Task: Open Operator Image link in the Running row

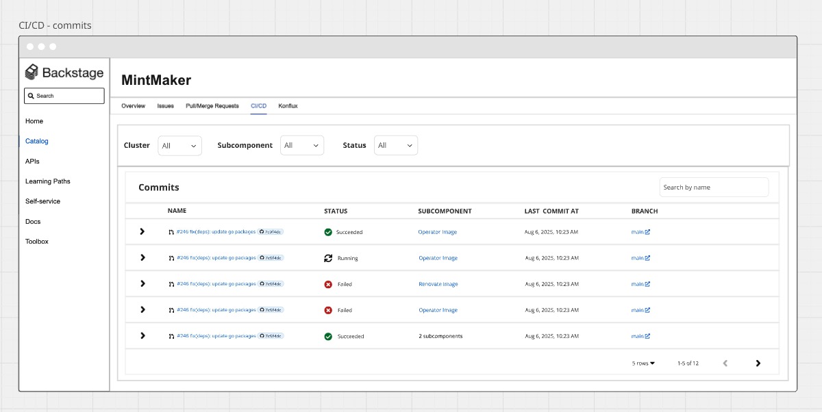Action: point(438,258)
